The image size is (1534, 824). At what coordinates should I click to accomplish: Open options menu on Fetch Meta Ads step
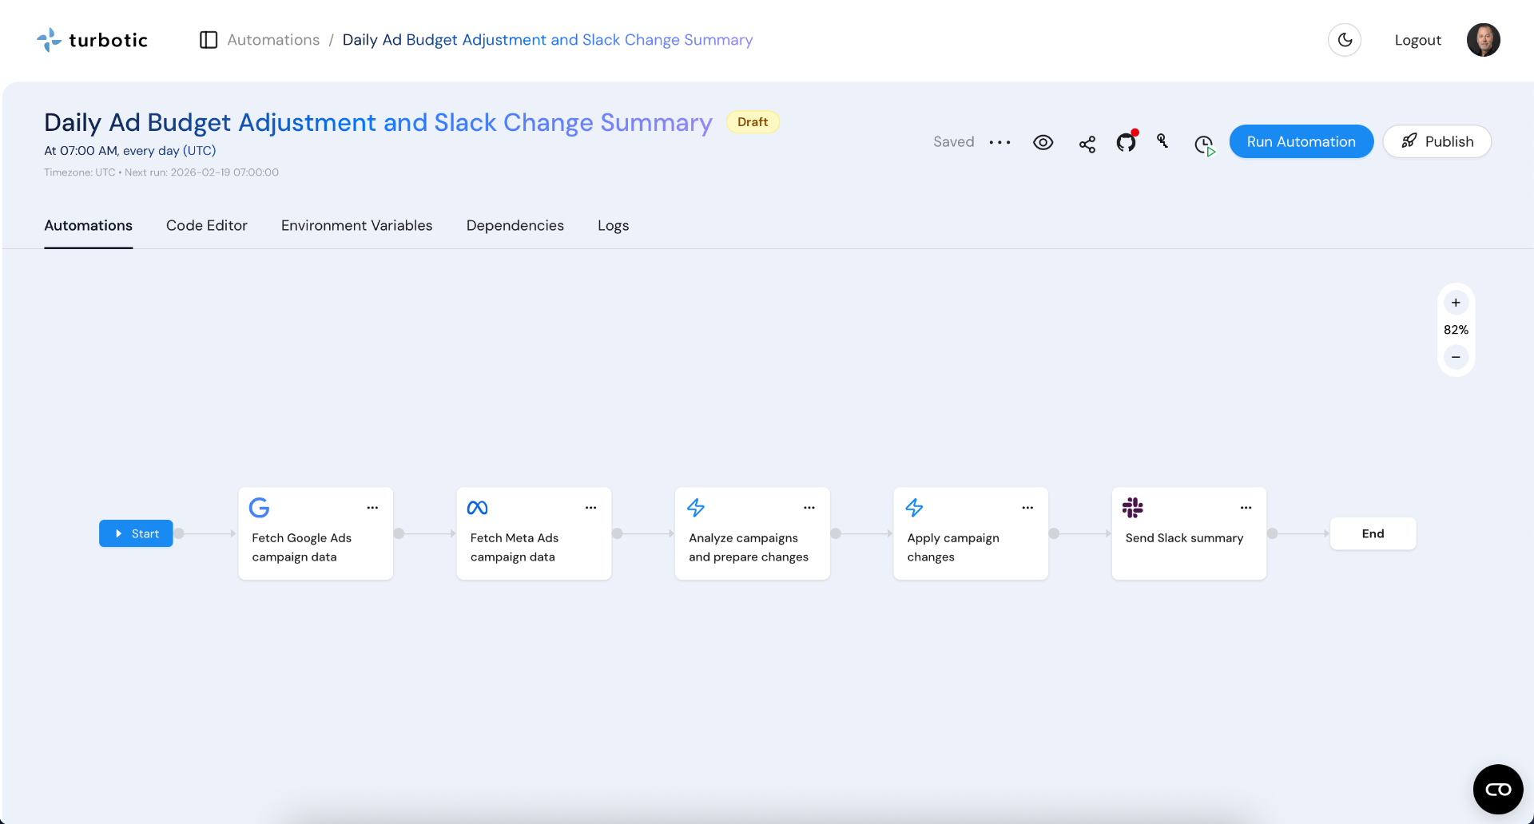pyautogui.click(x=590, y=508)
